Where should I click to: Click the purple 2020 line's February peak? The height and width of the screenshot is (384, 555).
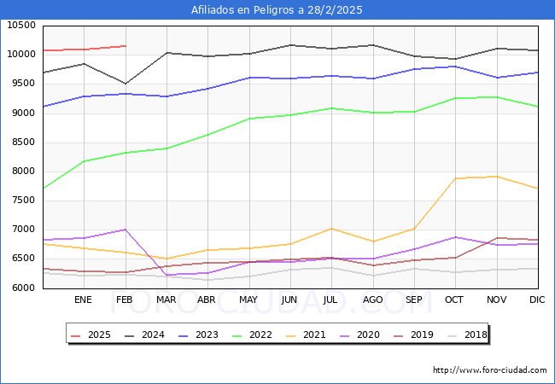[x=126, y=230]
